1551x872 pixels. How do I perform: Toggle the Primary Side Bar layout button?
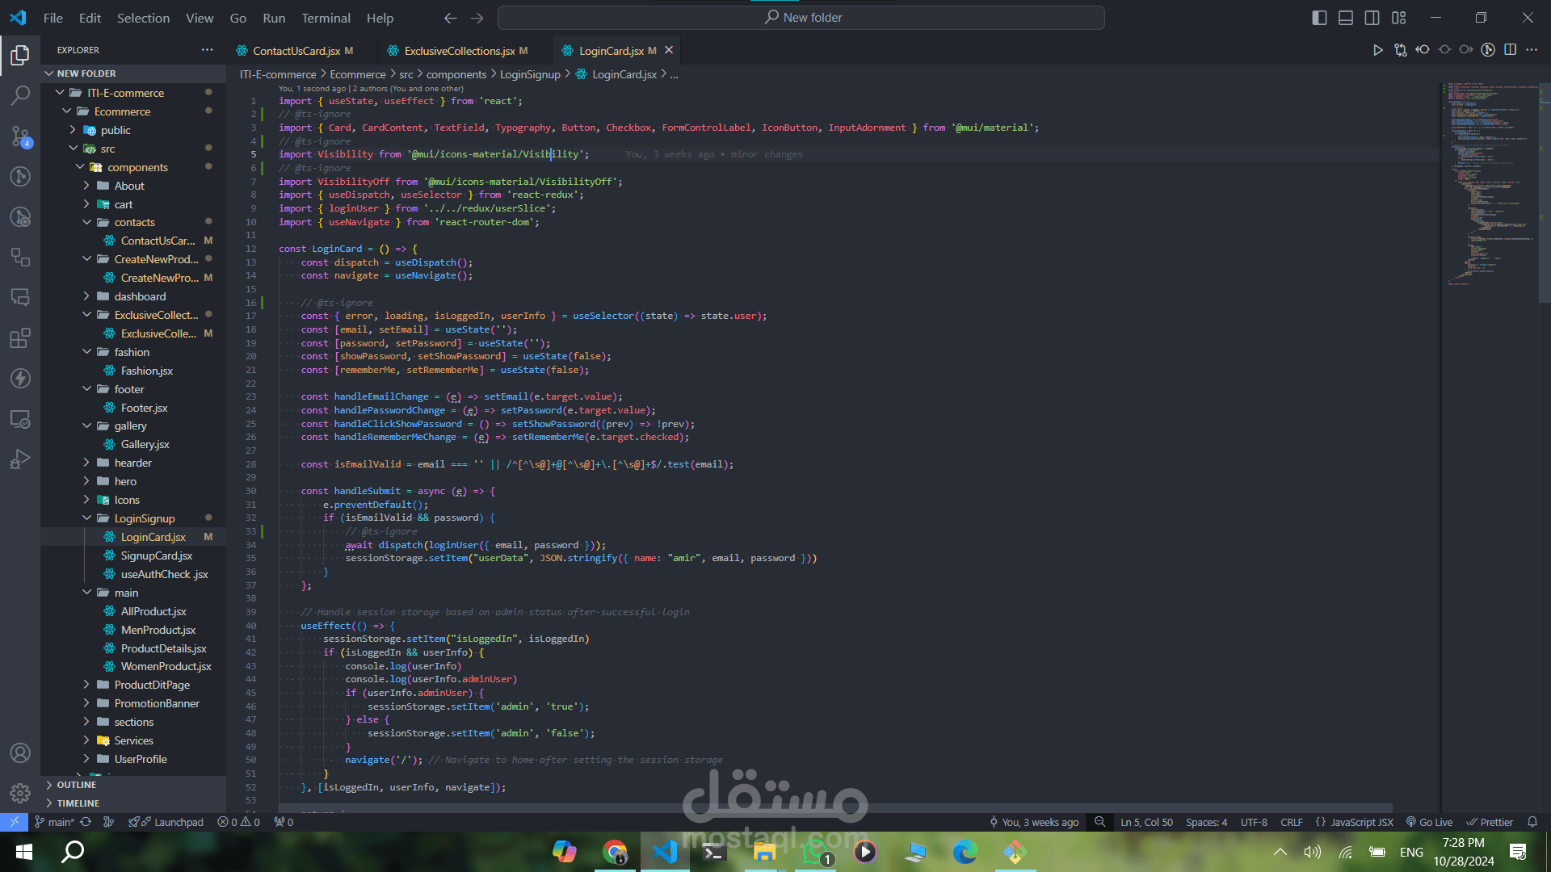pos(1319,18)
